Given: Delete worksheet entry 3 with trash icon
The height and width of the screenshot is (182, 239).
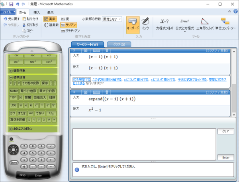Looking at the screenshot, I should coord(107,50).
